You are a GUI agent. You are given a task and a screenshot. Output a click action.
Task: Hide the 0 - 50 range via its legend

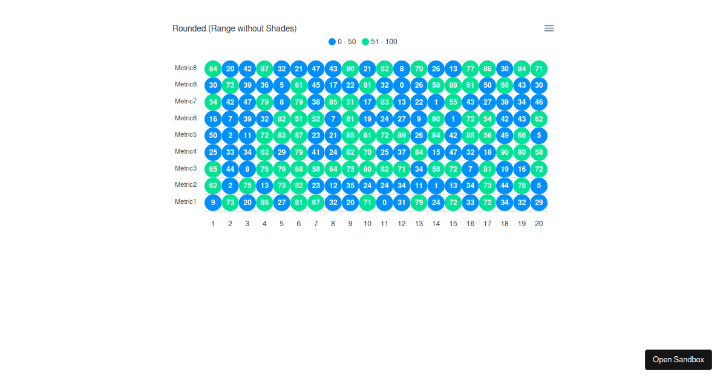(342, 41)
